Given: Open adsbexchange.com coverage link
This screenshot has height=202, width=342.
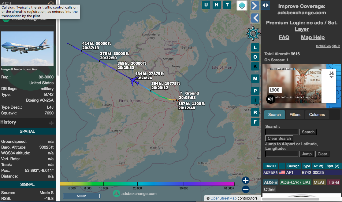Looking at the screenshot, I should 302,13.
